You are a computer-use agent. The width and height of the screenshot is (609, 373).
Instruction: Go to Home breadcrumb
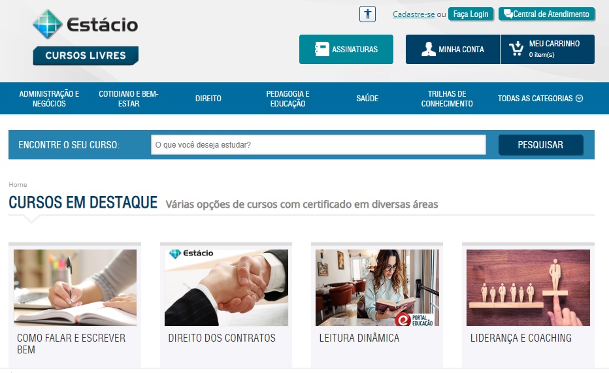[18, 184]
